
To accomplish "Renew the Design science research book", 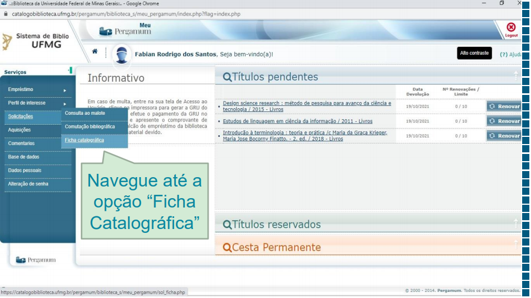I will (x=504, y=107).
